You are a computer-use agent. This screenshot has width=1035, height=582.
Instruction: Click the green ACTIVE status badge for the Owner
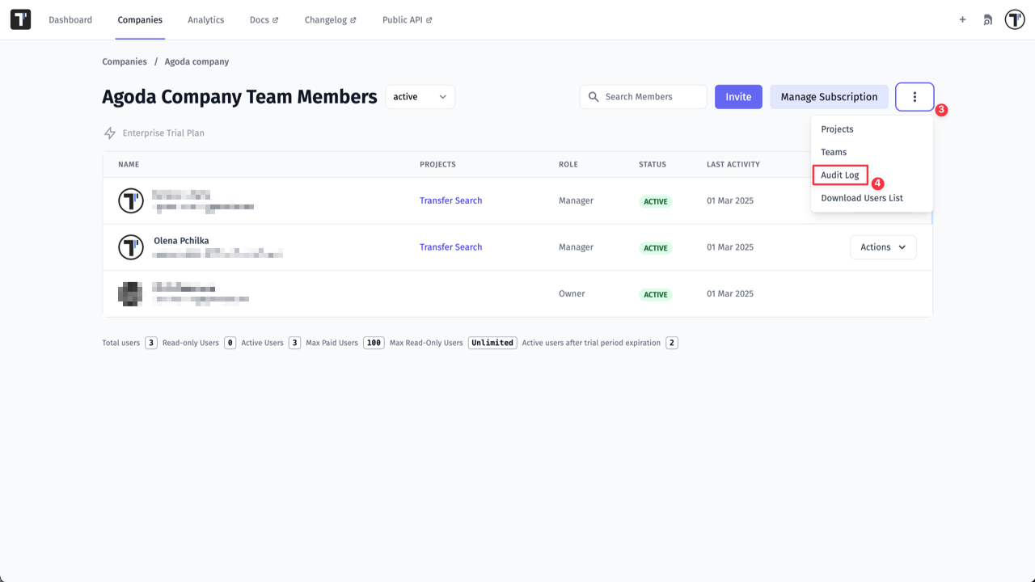[655, 294]
